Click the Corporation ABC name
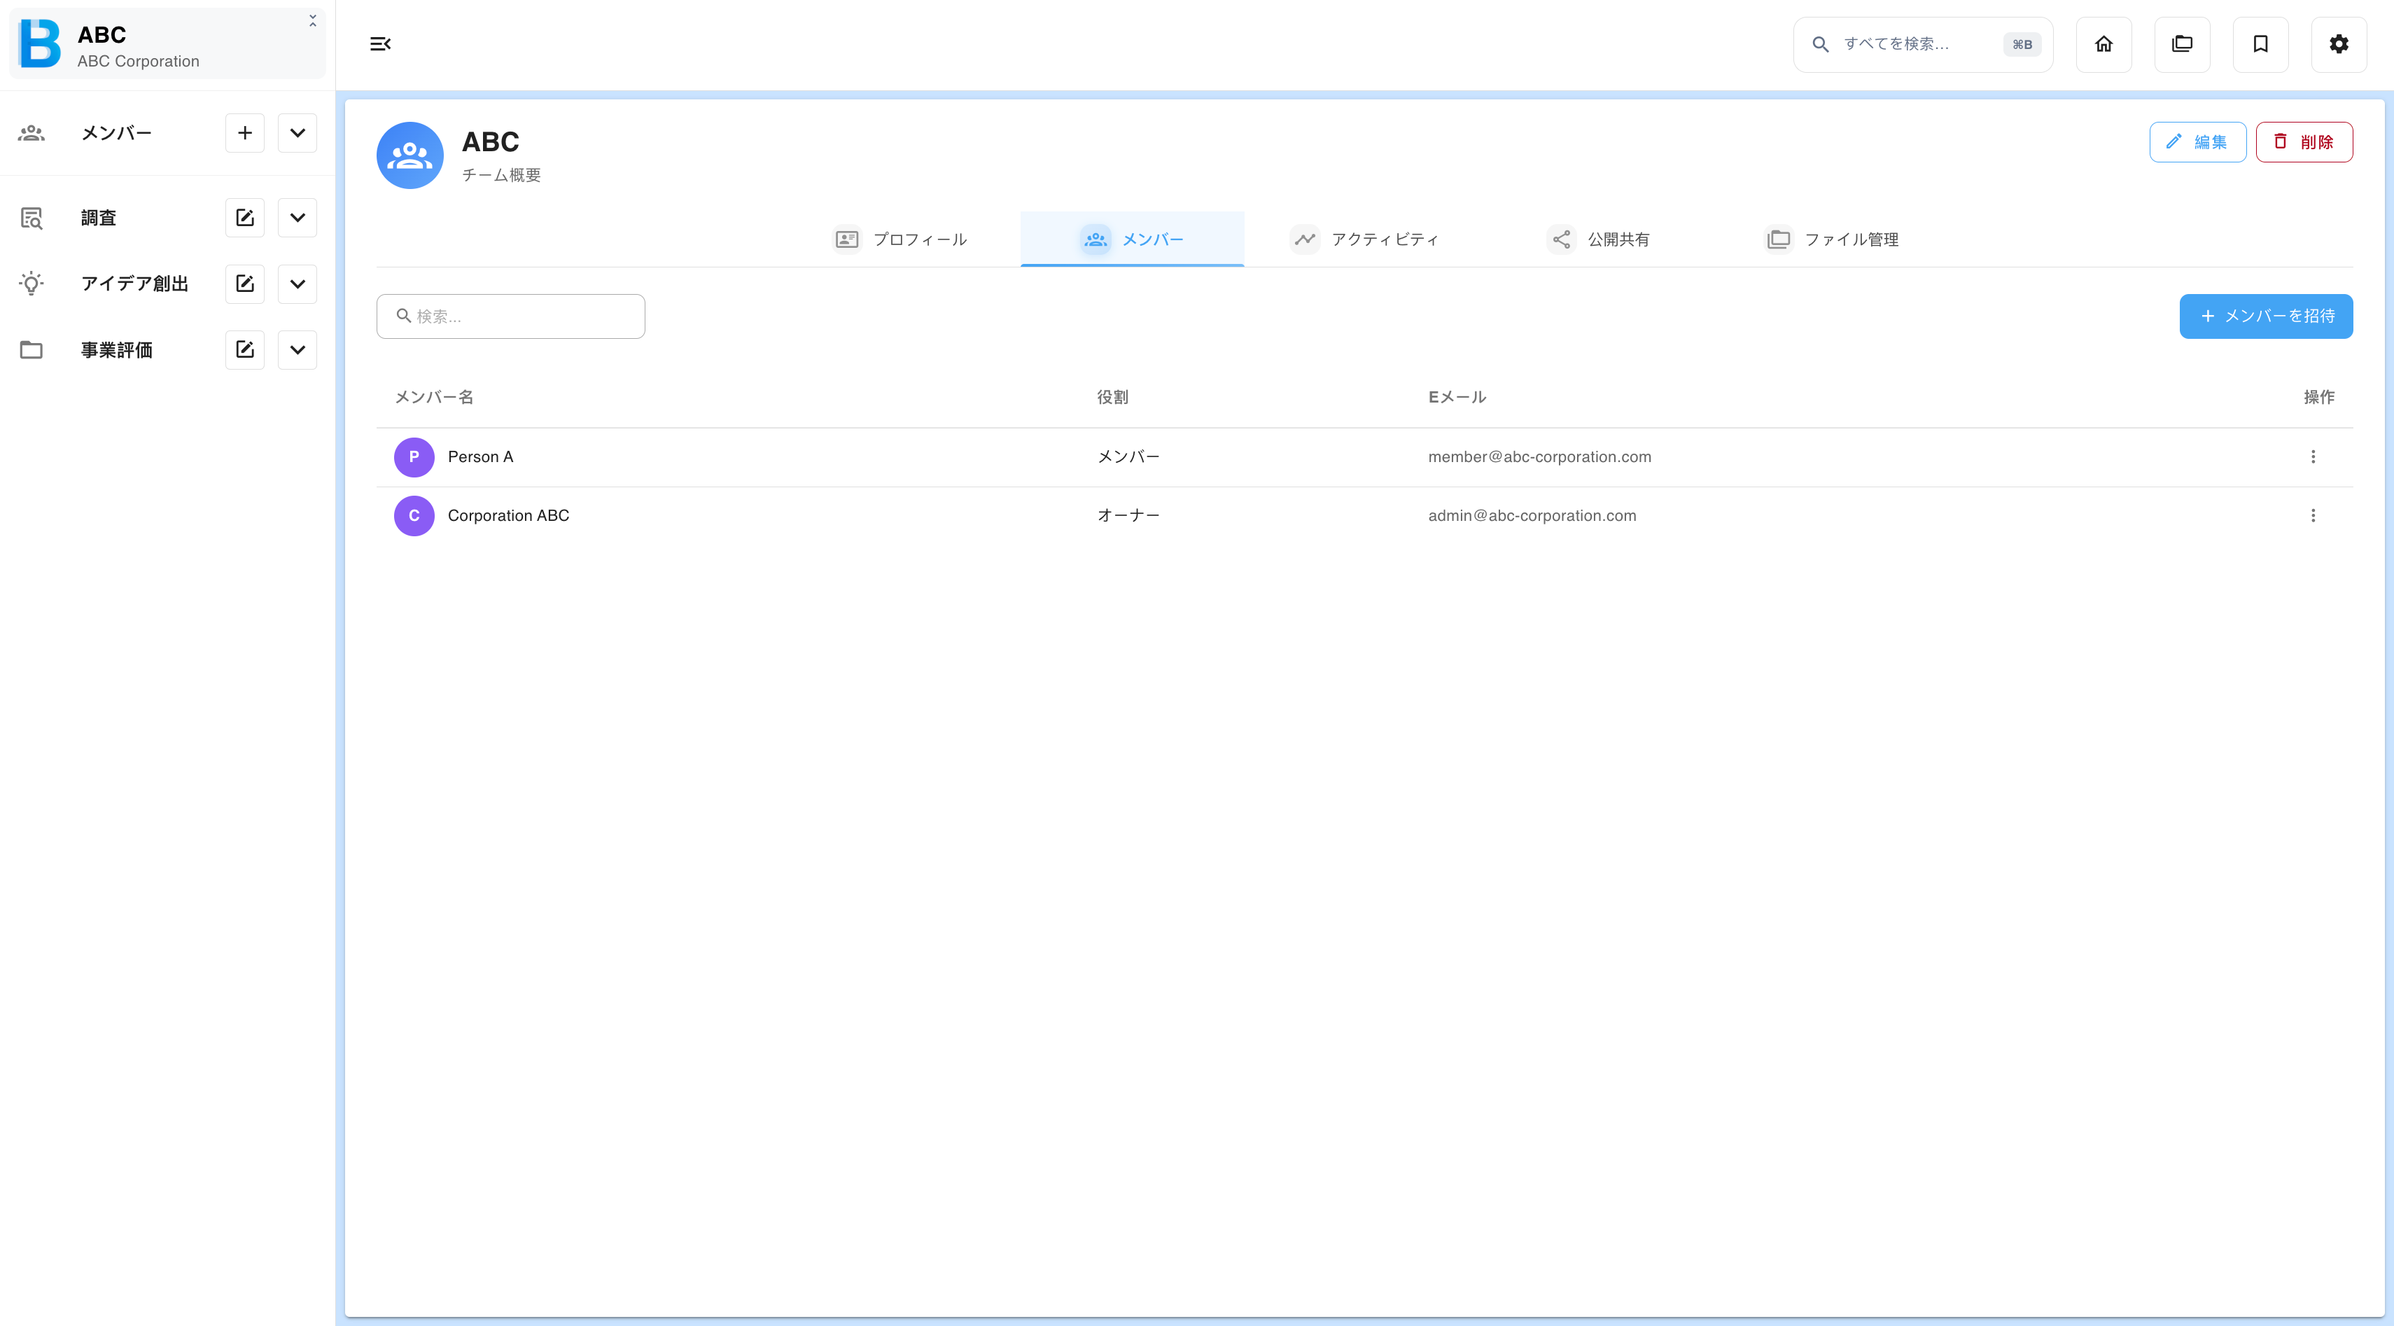The image size is (2394, 1326). 508,516
